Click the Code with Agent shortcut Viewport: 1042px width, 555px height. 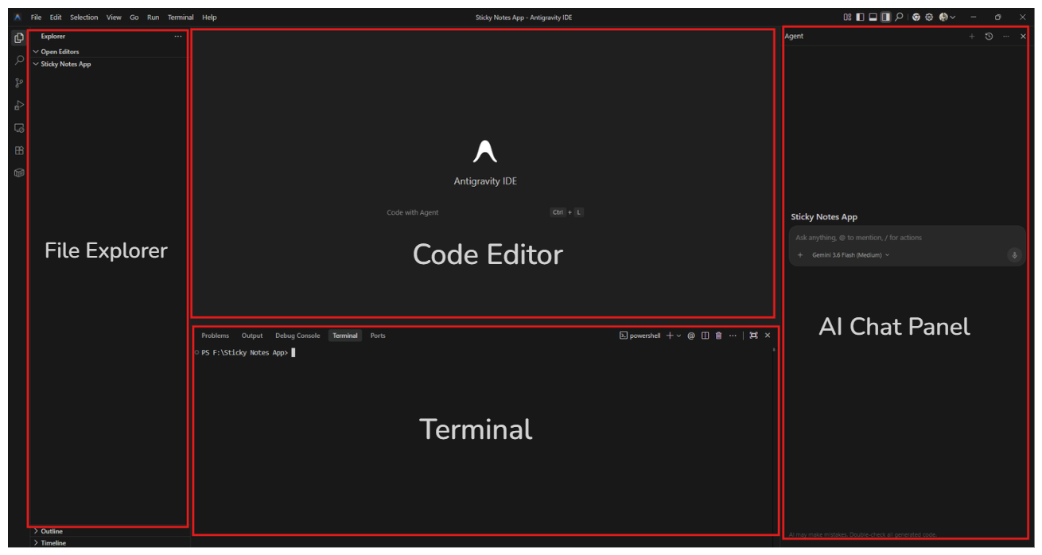pyautogui.click(x=412, y=212)
